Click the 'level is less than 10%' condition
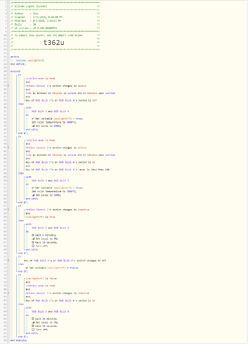249x345 pixels. coord(68,170)
